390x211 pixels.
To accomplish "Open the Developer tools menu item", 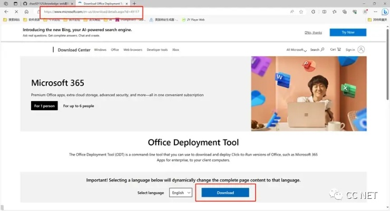I will click(x=157, y=50).
